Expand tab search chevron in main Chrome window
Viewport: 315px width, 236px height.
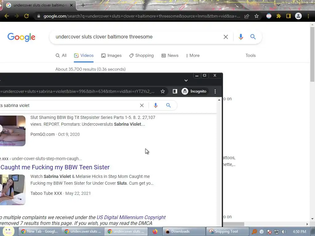coord(278,5)
